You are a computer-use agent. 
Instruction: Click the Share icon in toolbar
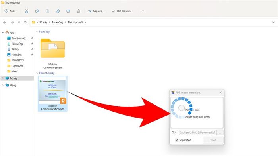[x=68, y=11]
